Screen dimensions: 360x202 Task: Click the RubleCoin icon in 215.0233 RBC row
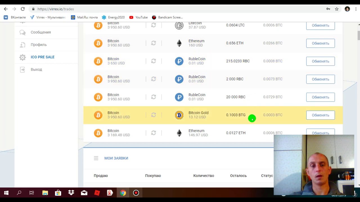pos(179,61)
